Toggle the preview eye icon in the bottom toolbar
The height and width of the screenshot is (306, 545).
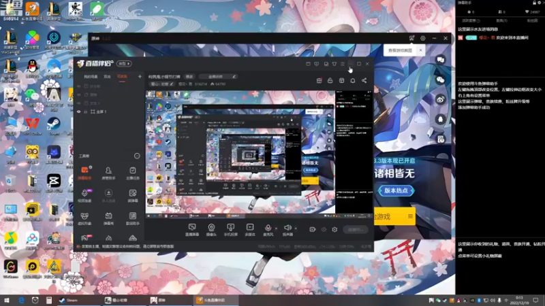pos(324,229)
